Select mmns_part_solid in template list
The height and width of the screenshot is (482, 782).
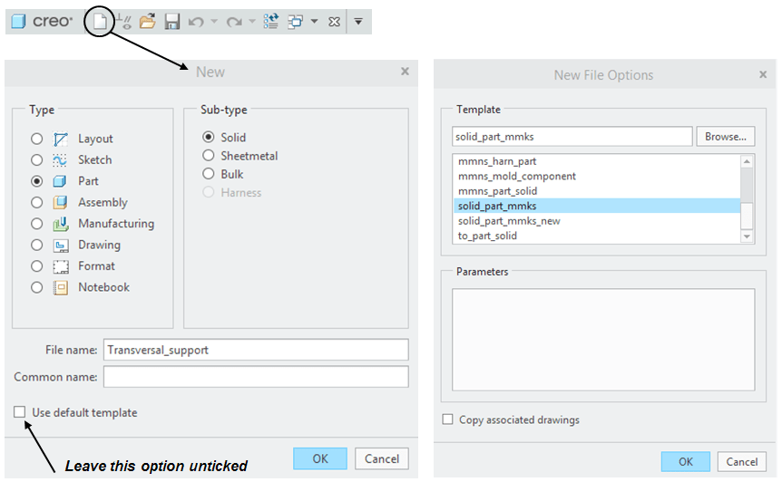497,191
